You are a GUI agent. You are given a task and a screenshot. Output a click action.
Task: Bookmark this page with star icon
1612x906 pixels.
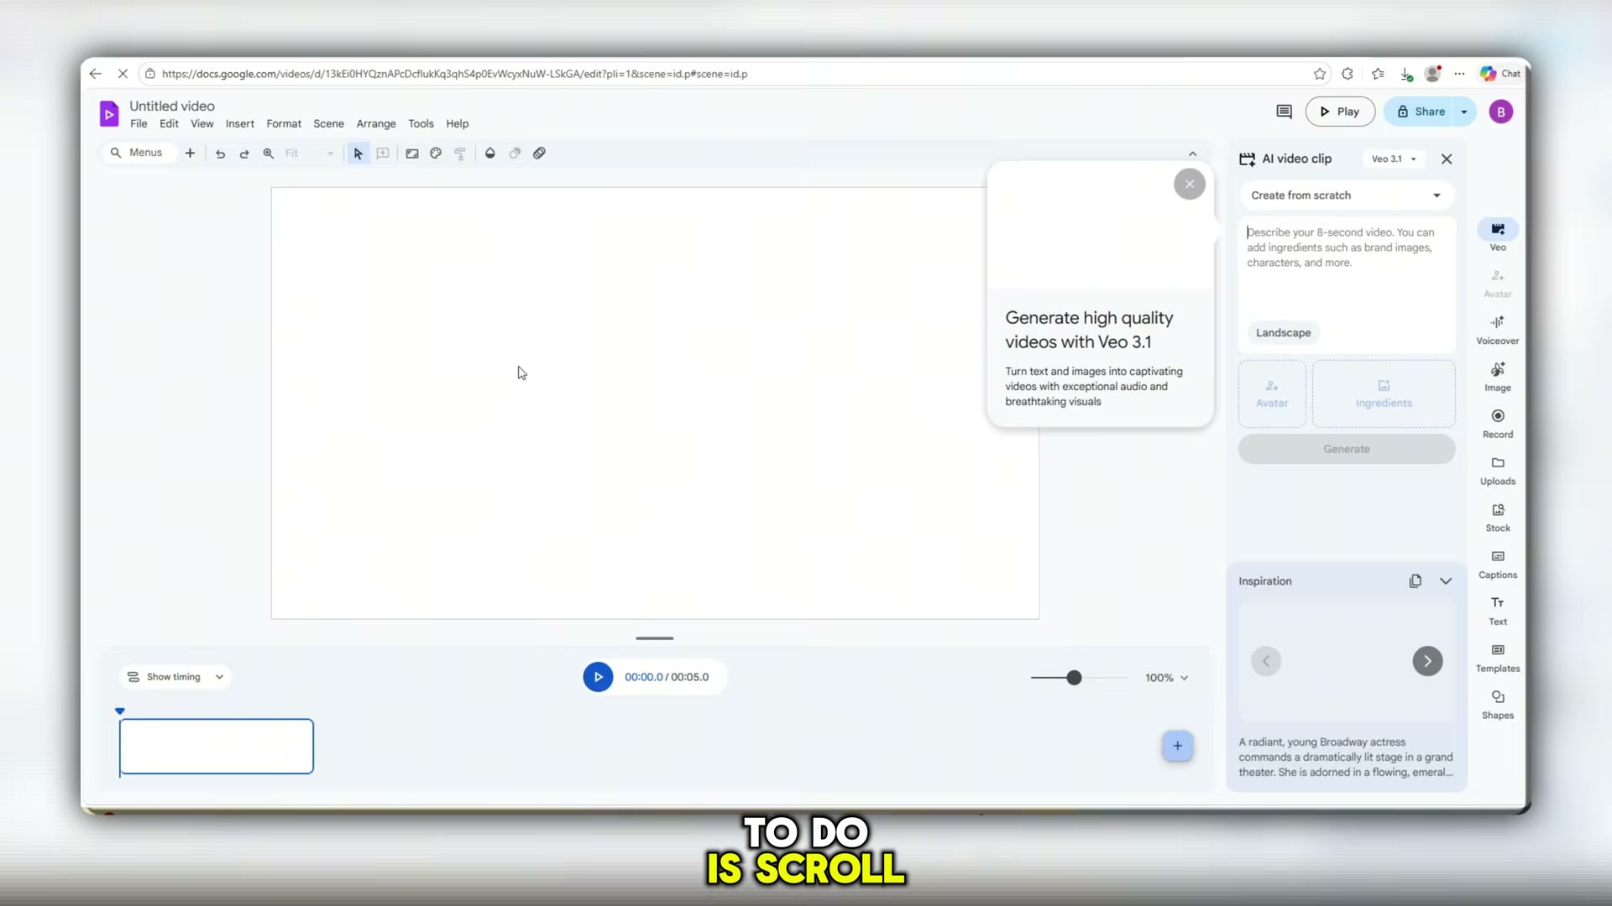point(1320,74)
